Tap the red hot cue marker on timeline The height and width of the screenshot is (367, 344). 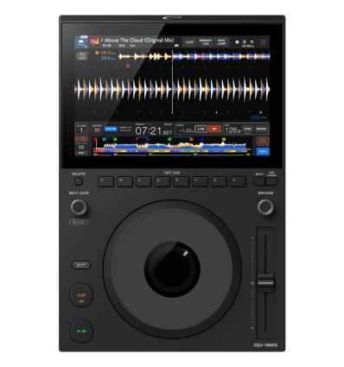[96, 139]
